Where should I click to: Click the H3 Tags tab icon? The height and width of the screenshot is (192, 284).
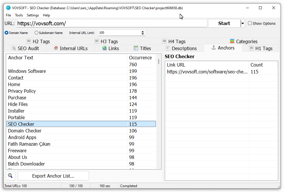97,41
